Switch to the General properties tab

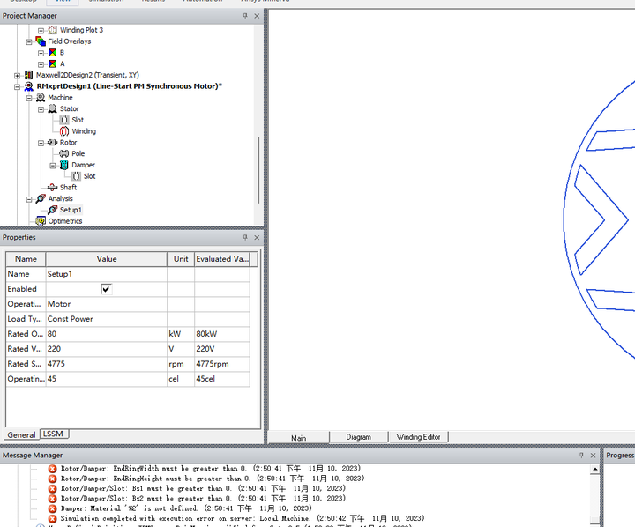pyautogui.click(x=21, y=434)
